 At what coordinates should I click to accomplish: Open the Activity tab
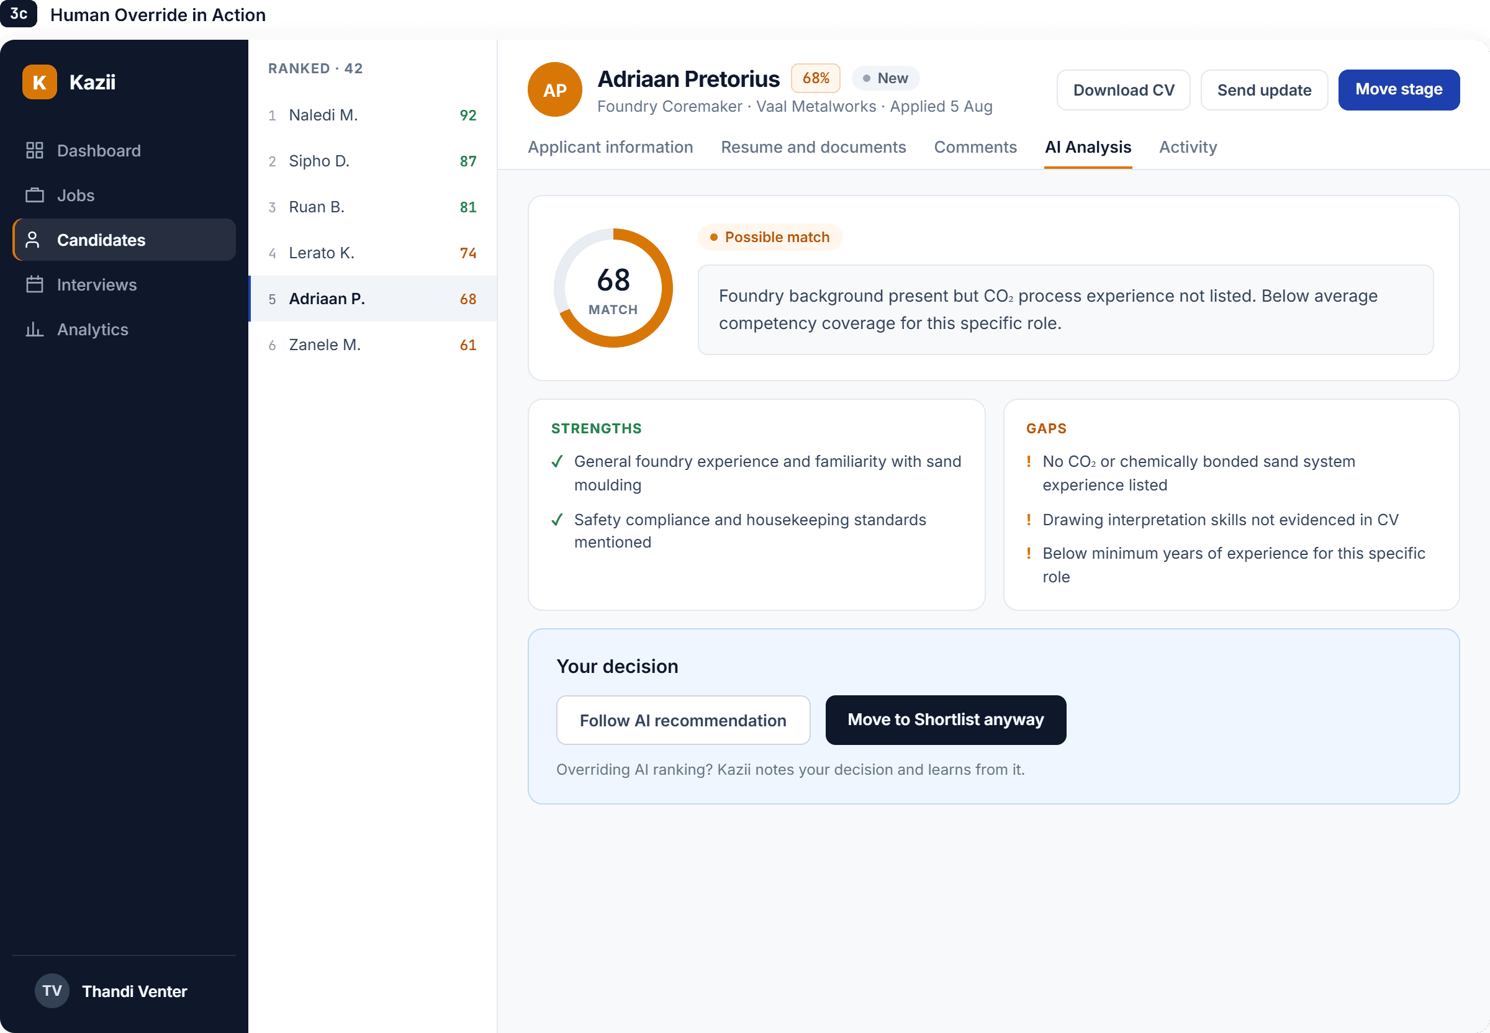point(1188,147)
